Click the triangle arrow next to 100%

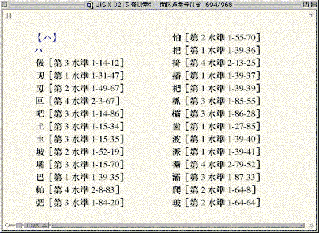[x=44, y=226]
